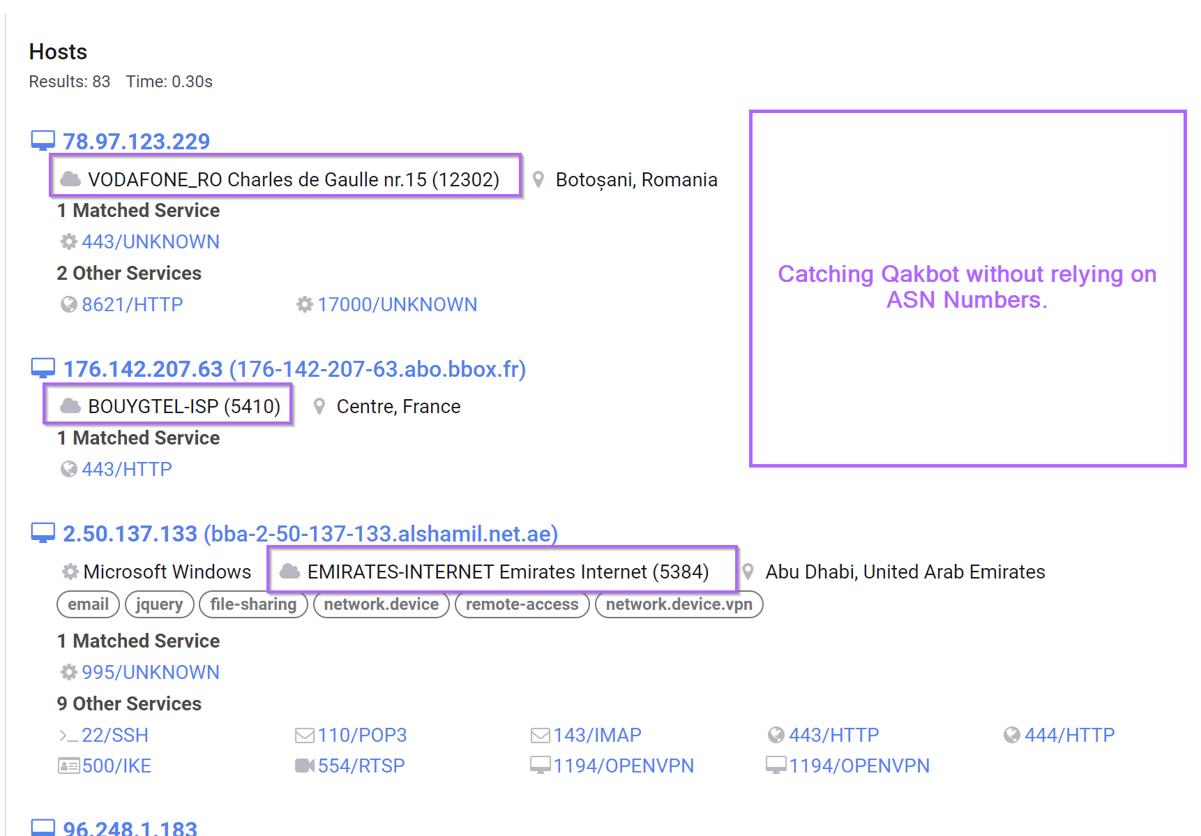Click gear icon of 995/UNKNOWN service
1201x836 pixels.
point(68,672)
